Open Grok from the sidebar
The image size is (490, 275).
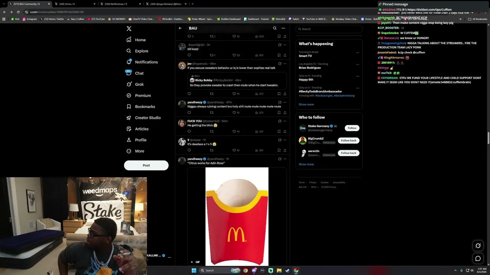(x=135, y=84)
